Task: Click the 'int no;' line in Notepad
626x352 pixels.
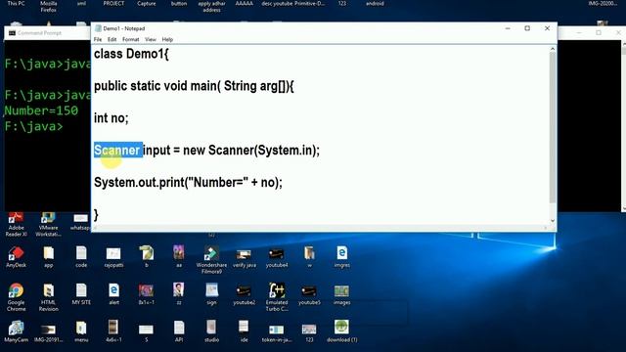Action: [111, 118]
